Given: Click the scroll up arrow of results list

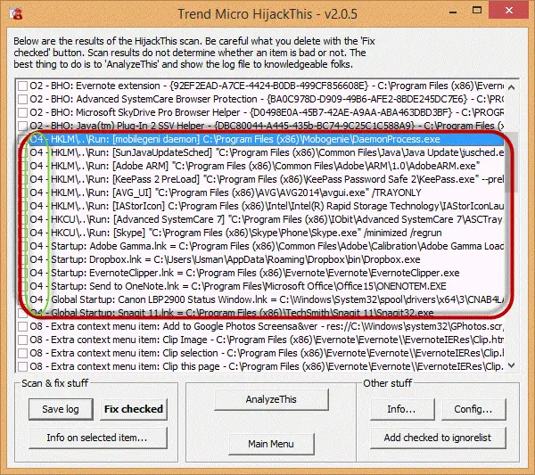Looking at the screenshot, I should click(511, 87).
